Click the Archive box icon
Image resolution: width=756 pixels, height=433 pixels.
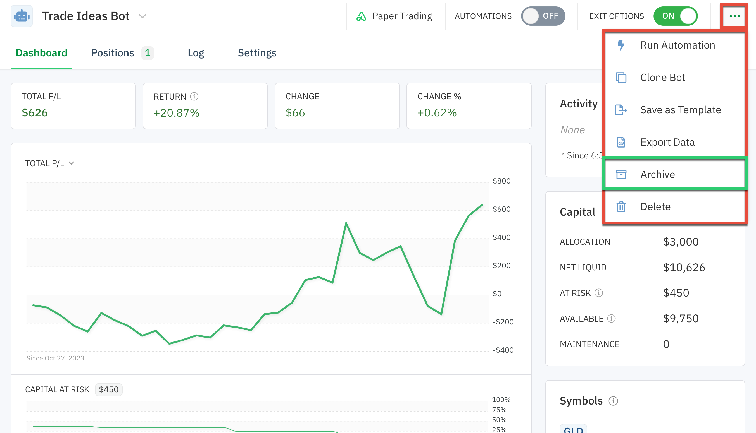coord(621,175)
